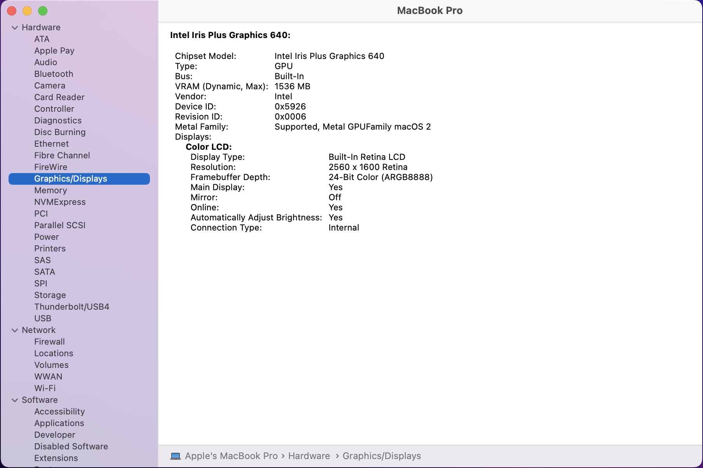Show Bluetooth information
703x468 pixels.
tap(54, 74)
